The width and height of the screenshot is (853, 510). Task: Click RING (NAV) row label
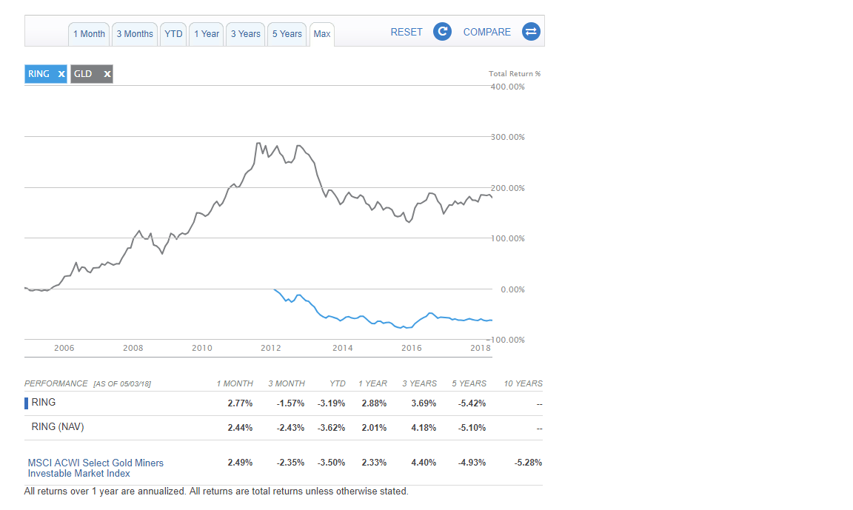[x=58, y=427]
